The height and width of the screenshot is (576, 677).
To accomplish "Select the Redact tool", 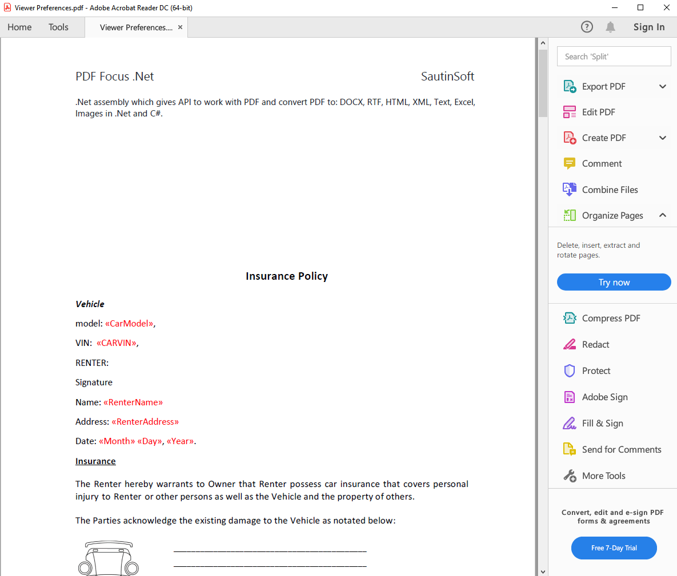I will pos(595,344).
